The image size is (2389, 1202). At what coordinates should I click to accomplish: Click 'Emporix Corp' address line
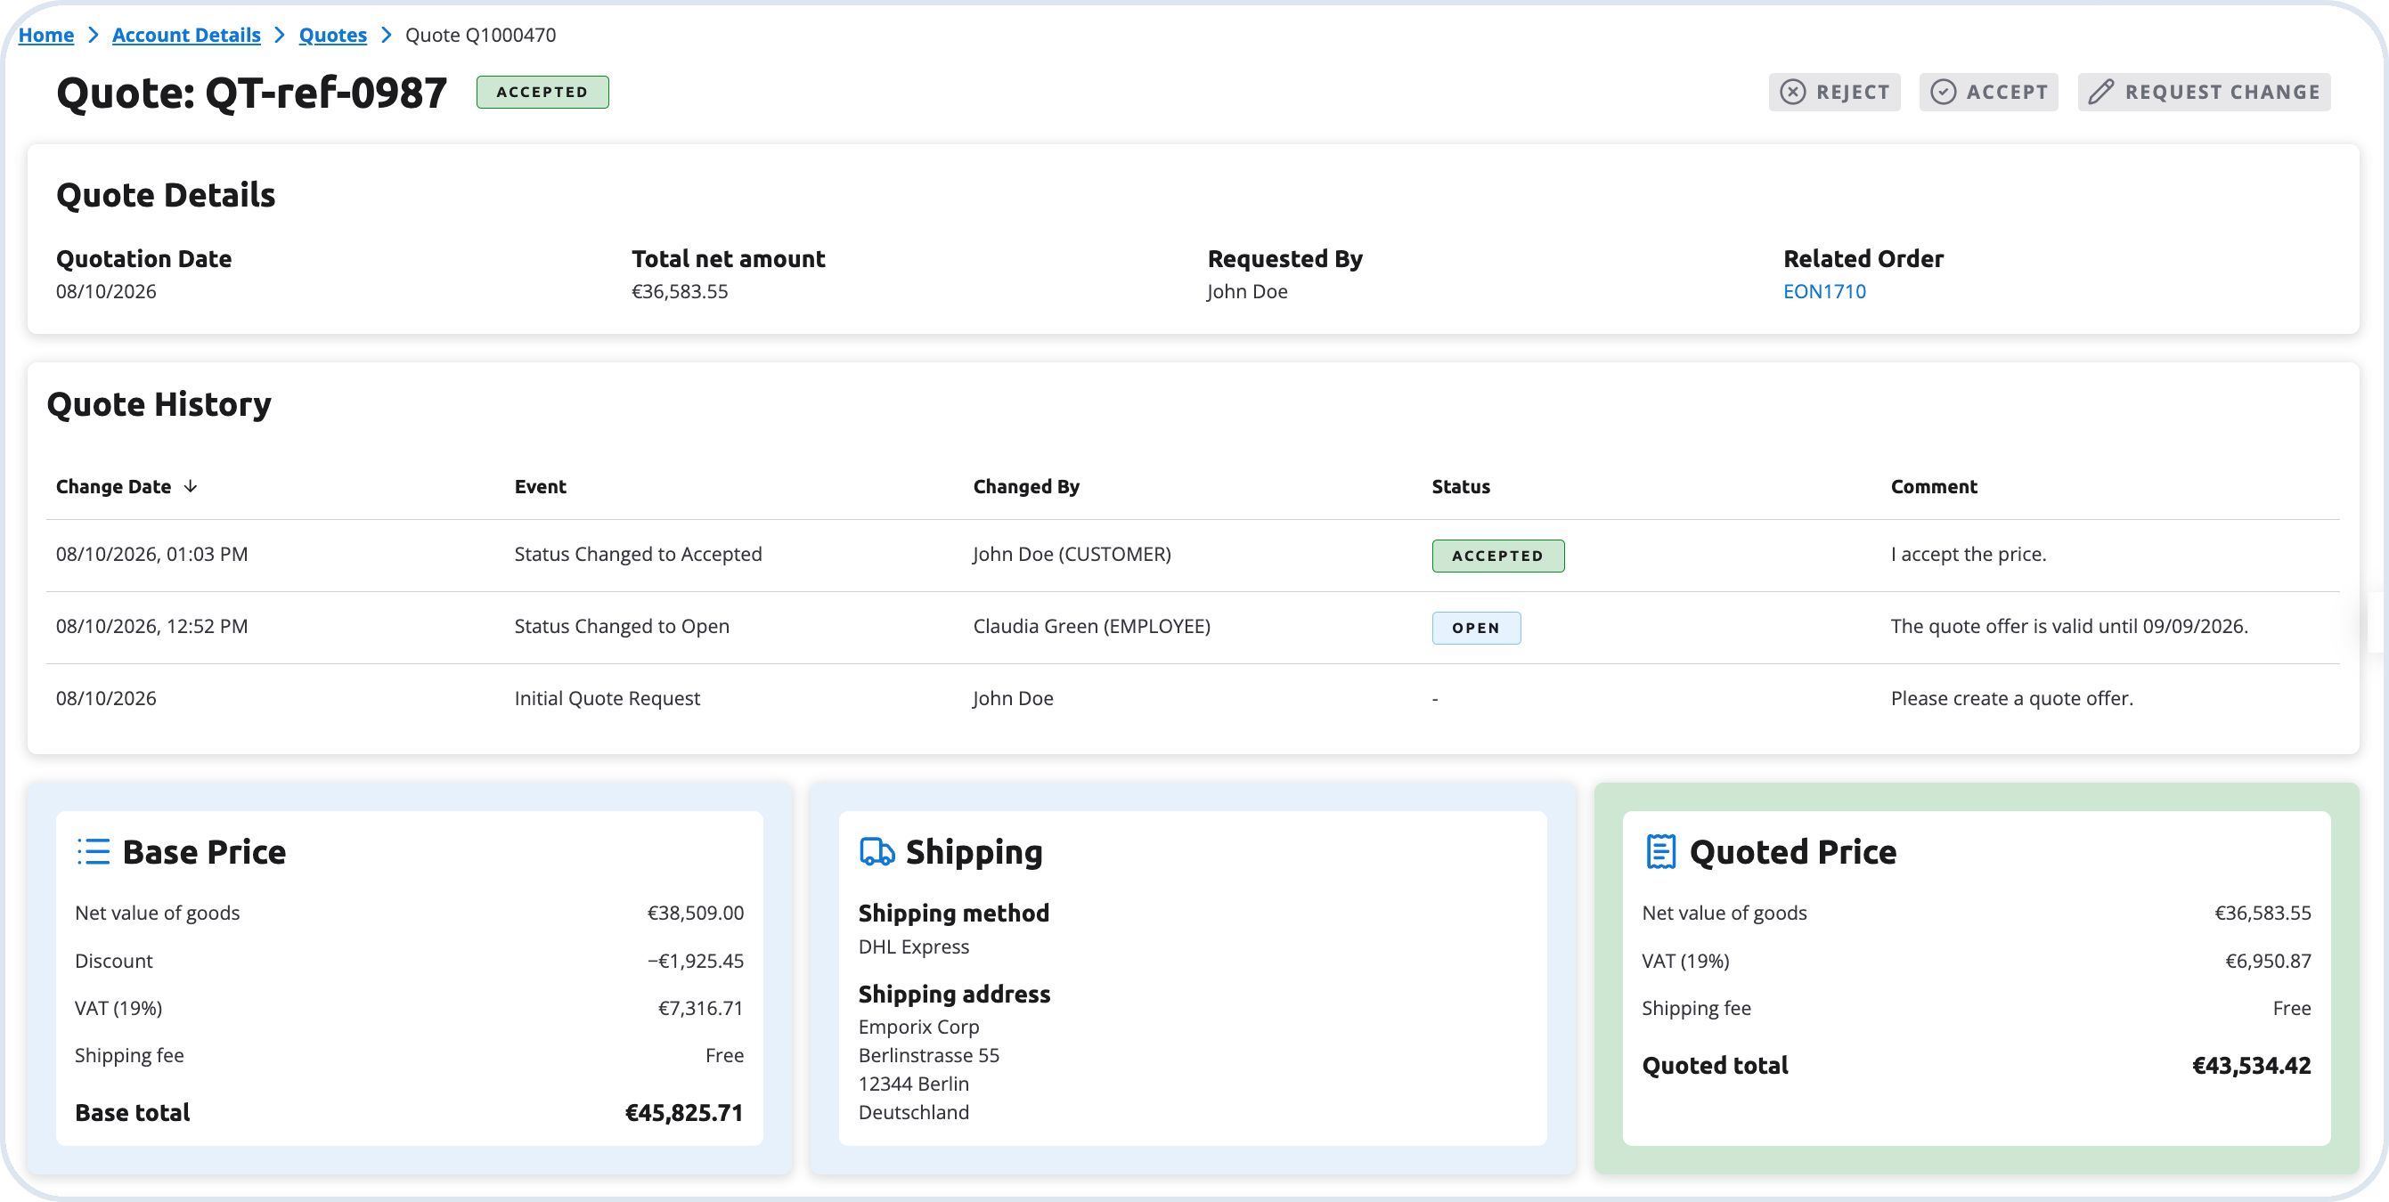pos(918,1027)
